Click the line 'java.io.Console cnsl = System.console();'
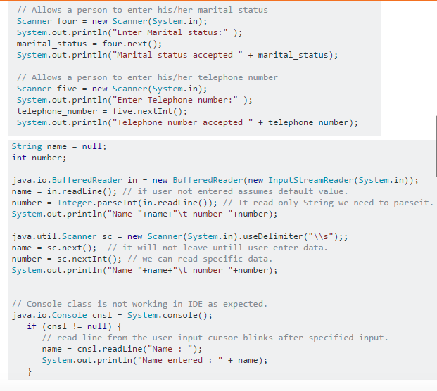437x391 pixels. click(112, 315)
